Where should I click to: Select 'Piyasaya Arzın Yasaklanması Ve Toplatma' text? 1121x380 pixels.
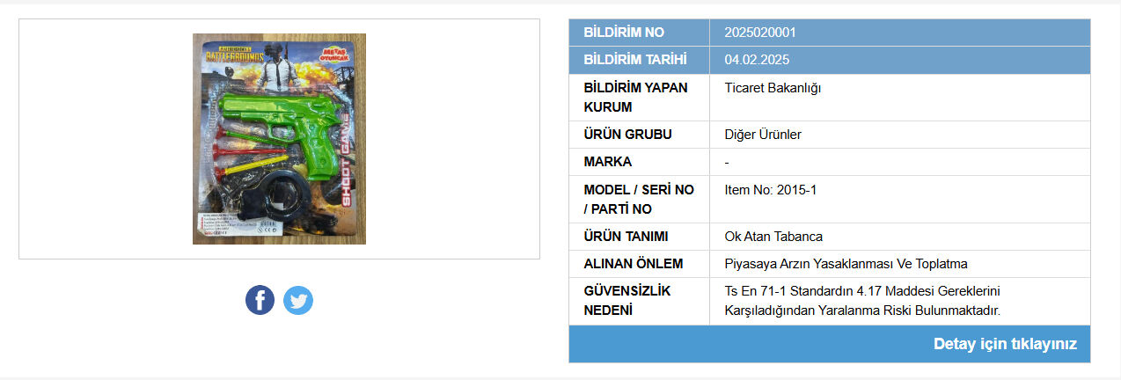click(846, 264)
